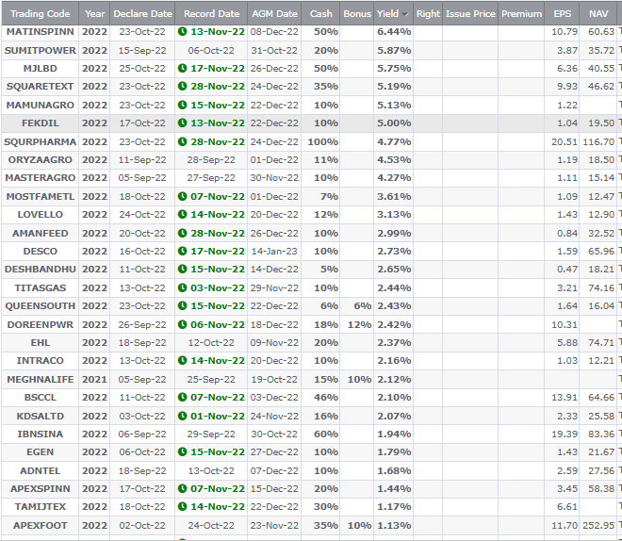622x541 pixels.
Task: Open the SUMITPOWER trading code
Action: tap(41, 50)
